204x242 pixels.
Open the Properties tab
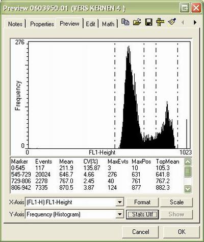(42, 24)
